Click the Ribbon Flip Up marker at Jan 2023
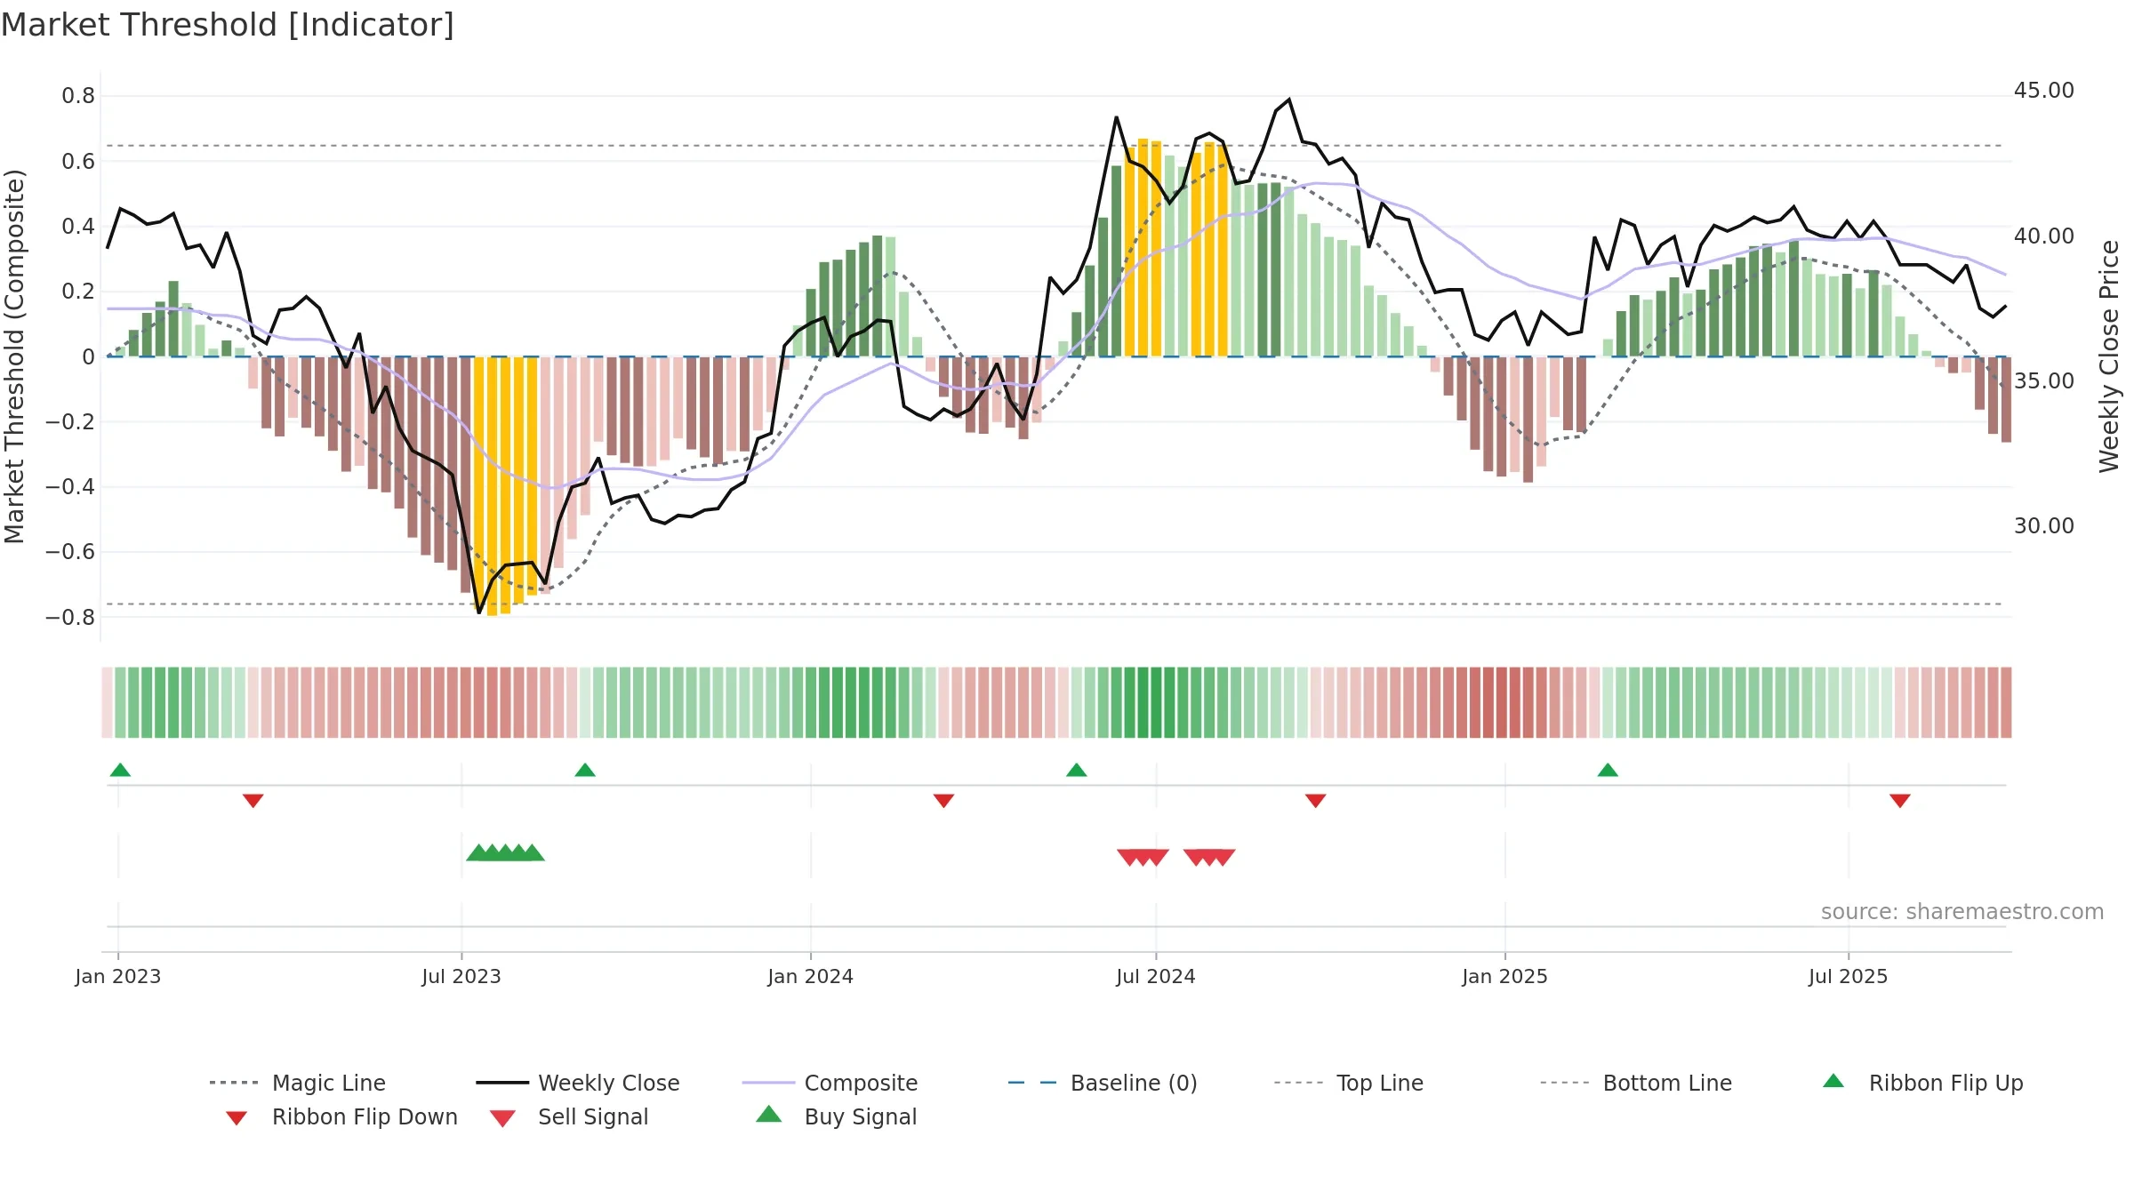Screen dimensions: 2134x1200 click(120, 770)
